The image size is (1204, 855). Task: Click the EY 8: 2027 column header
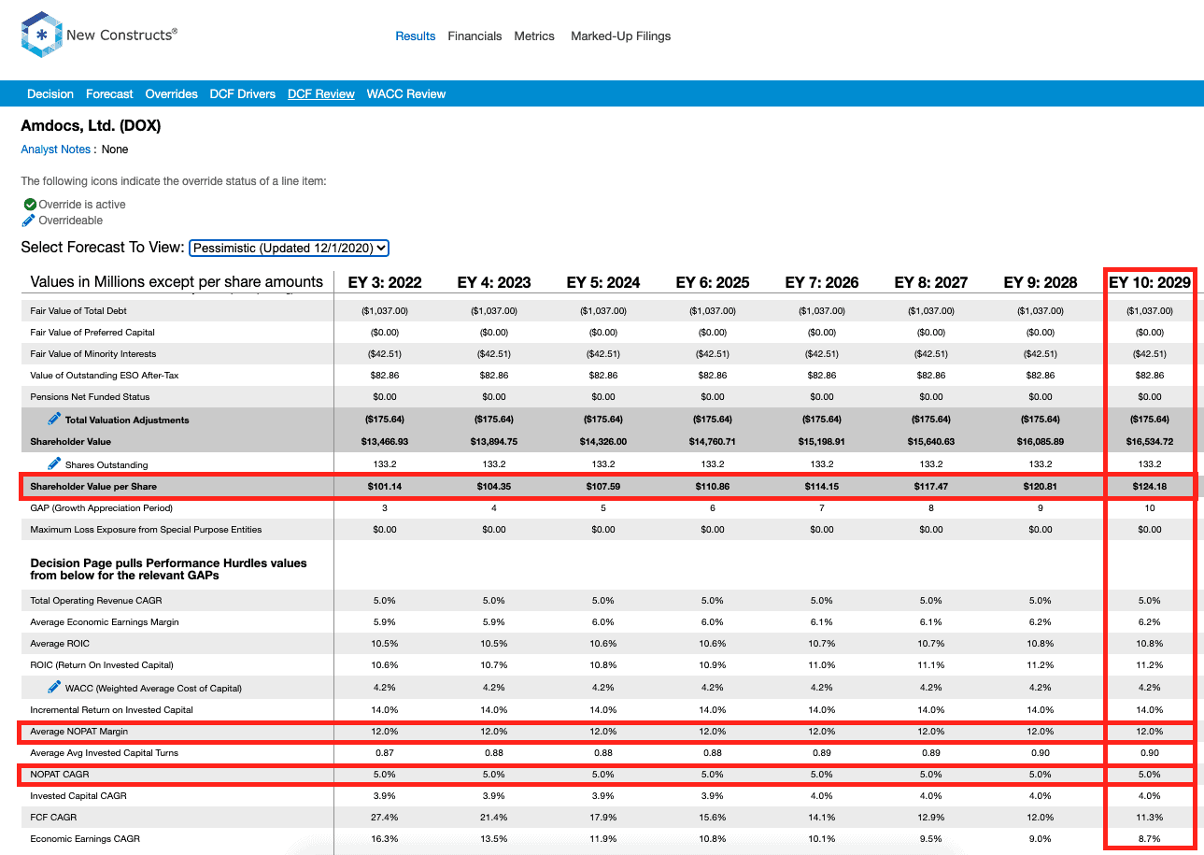click(931, 282)
